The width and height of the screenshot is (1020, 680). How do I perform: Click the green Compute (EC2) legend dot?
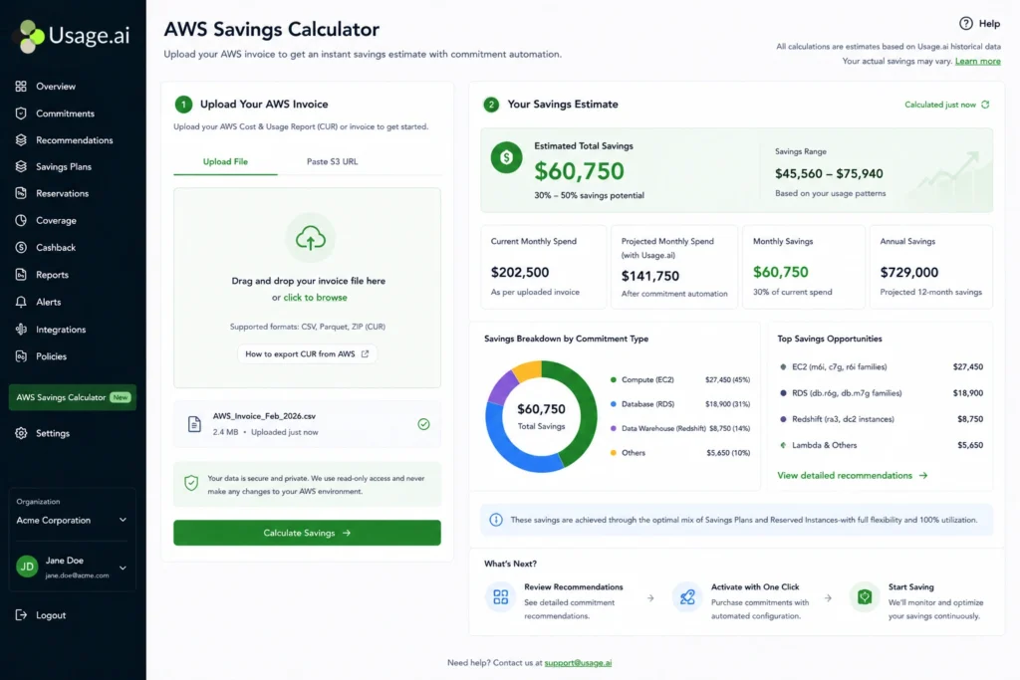(x=613, y=379)
